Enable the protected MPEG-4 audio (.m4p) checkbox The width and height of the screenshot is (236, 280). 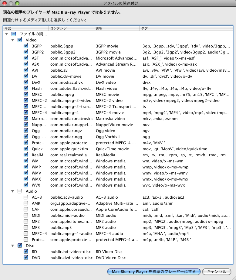26,239
